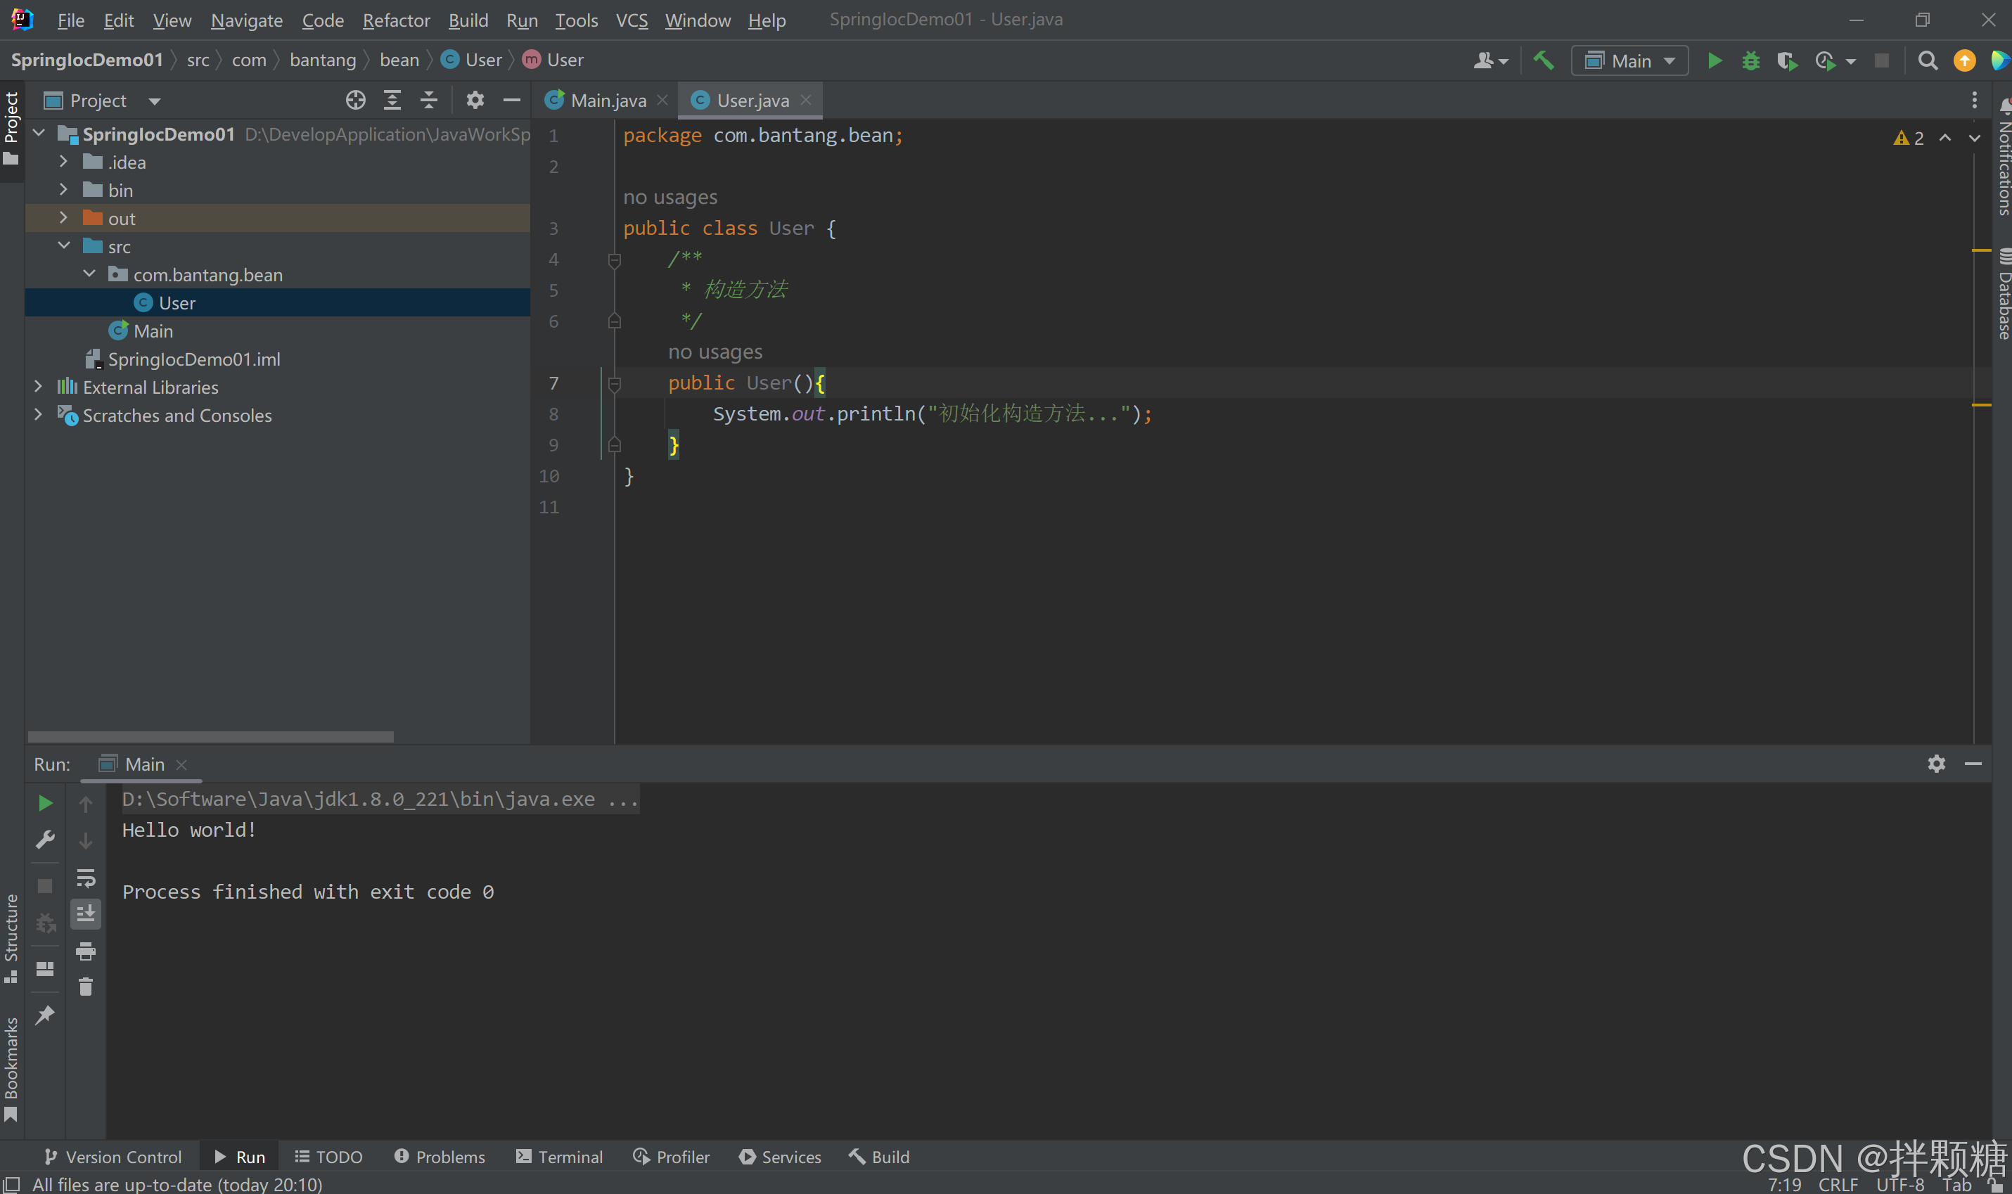Viewport: 2012px width, 1194px height.
Task: Click the green Run button in the toolbar
Action: click(x=1715, y=61)
